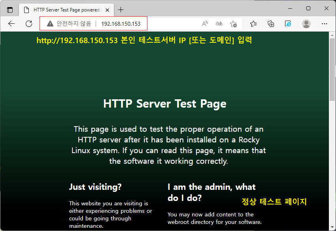
Task: Click the text 'This website you are visiting is'
Action: 108,203
